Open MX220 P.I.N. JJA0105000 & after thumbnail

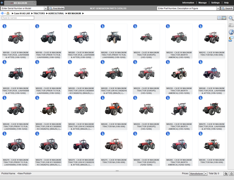coord(16,73)
